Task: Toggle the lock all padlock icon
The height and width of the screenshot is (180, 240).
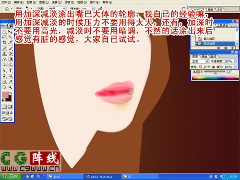Action: click(213, 67)
